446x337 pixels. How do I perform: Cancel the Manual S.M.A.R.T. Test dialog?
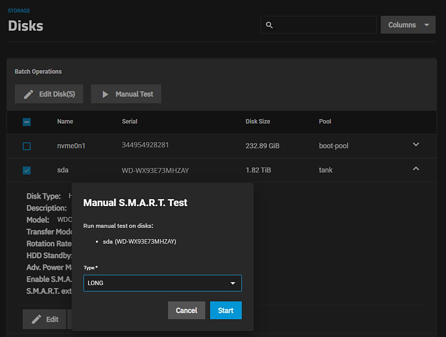tap(186, 310)
